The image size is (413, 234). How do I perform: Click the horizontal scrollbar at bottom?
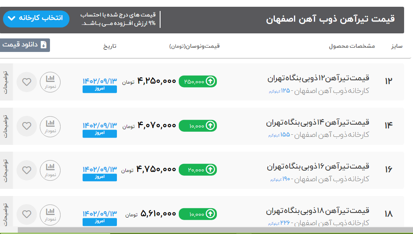tap(212, 231)
